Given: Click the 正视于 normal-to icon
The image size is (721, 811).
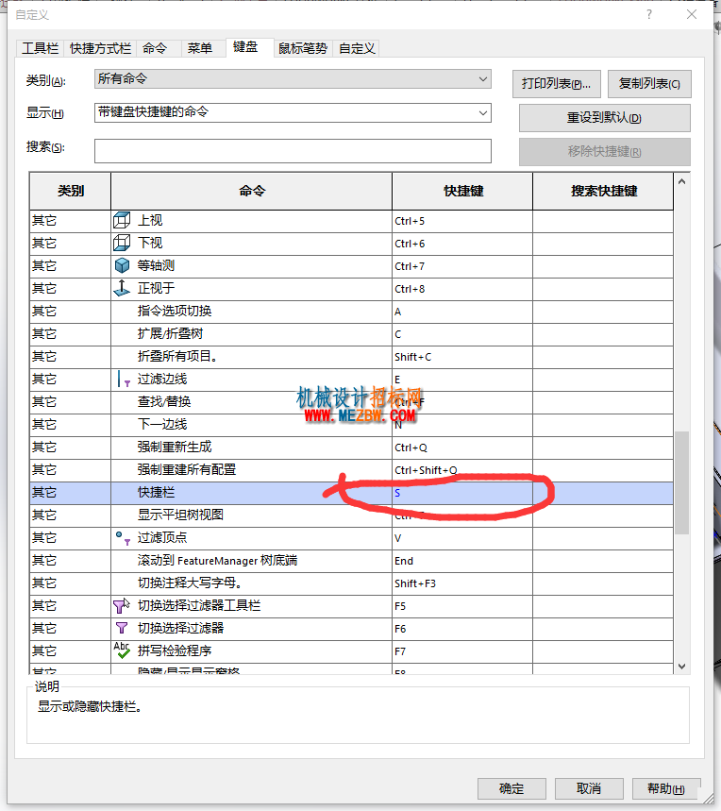Looking at the screenshot, I should (122, 288).
